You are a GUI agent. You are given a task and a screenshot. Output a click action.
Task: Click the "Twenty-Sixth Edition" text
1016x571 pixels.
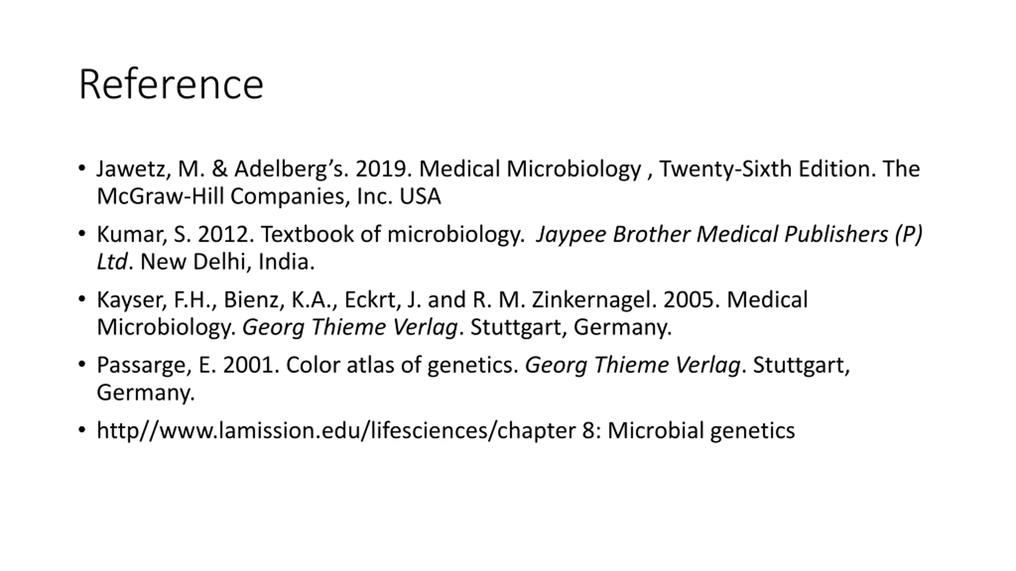(x=764, y=169)
